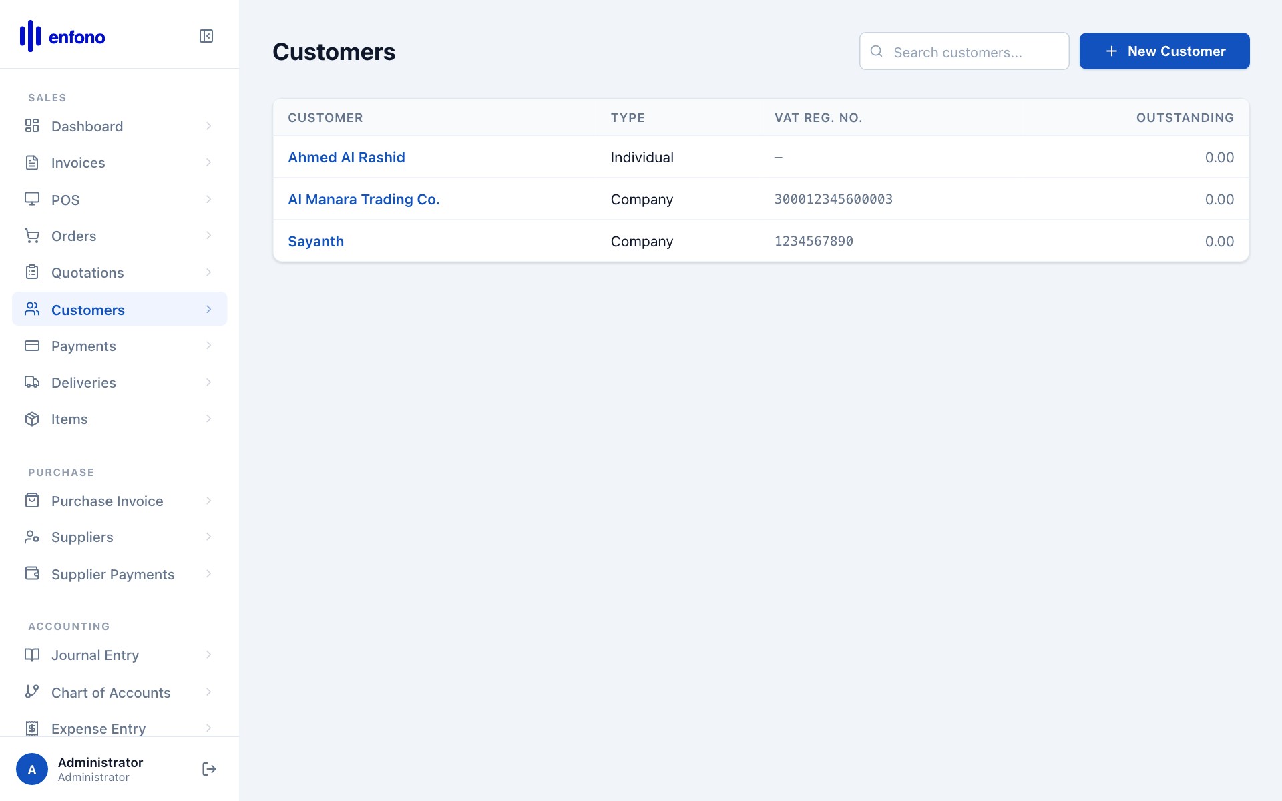
Task: Click the Deliveries truck icon
Action: coord(32,382)
